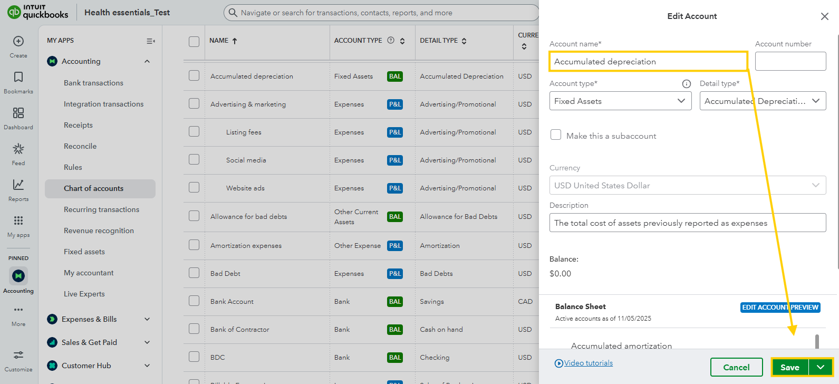
Task: Select Reconcile in Accounting menu
Action: (80, 146)
